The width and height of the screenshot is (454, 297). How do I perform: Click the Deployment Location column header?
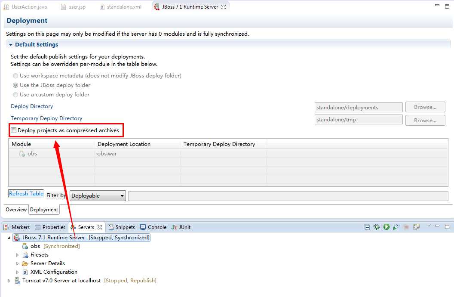(138, 144)
